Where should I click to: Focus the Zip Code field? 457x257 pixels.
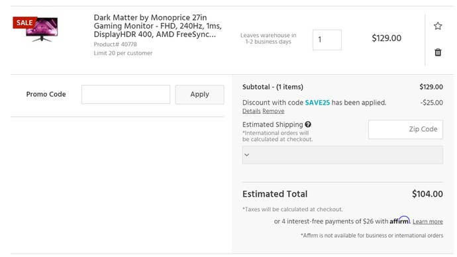[405, 129]
